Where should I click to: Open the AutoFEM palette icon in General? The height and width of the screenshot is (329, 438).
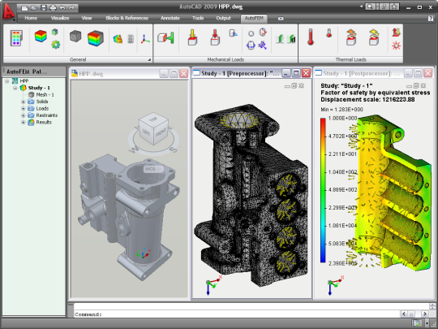click(16, 38)
